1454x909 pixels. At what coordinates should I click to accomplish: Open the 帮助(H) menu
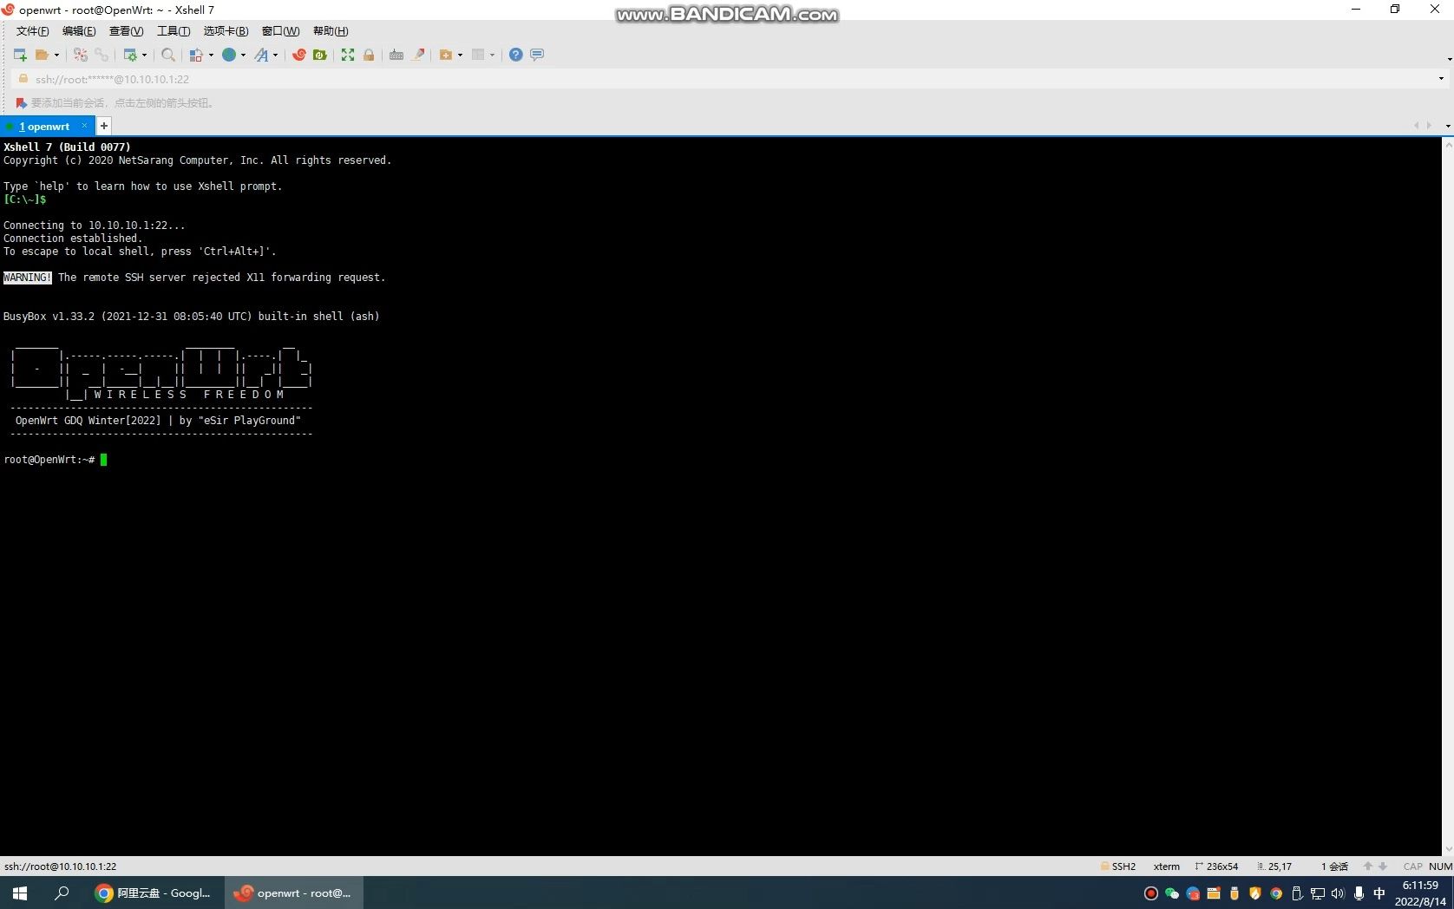pyautogui.click(x=331, y=31)
